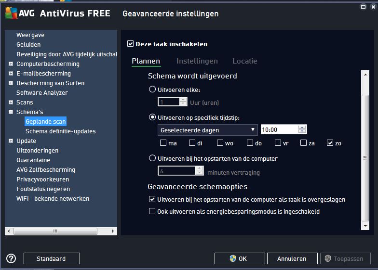This screenshot has height=270, width=378.
Task: Check the 'do' day checkbox
Action: [x=250, y=143]
